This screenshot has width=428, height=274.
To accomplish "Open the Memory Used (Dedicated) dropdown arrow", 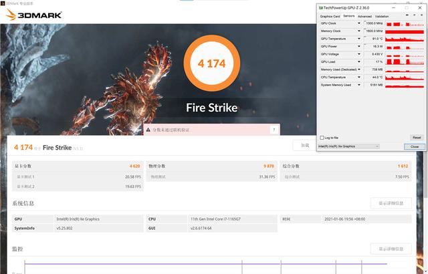I will click(x=359, y=70).
